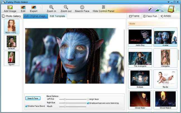Adjust the Right Eye blend slider

[73, 103]
